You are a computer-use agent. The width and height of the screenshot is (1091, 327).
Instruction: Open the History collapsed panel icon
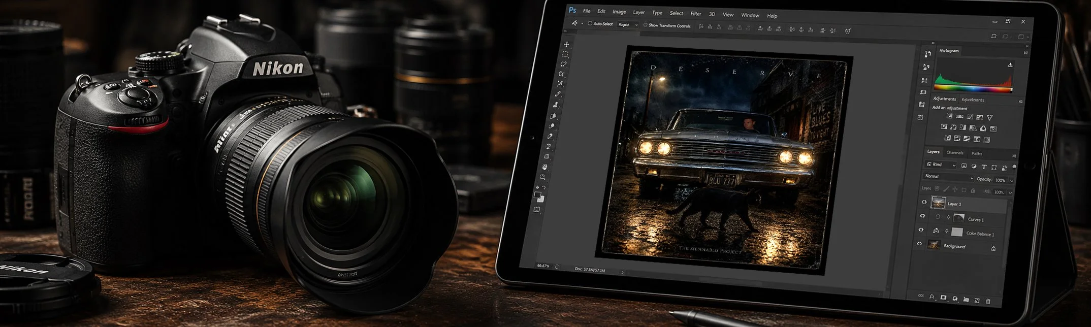[x=927, y=53]
